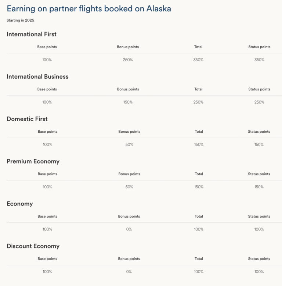The width and height of the screenshot is (282, 286).
Task: Click International Business 250% status points value
Action: 259,102
